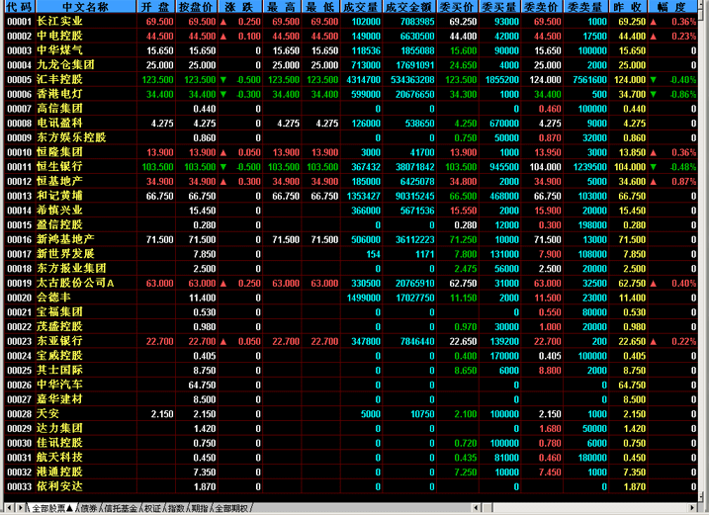Select stock row 和记黄埔
Image resolution: width=709 pixels, height=515 pixels.
(351, 196)
